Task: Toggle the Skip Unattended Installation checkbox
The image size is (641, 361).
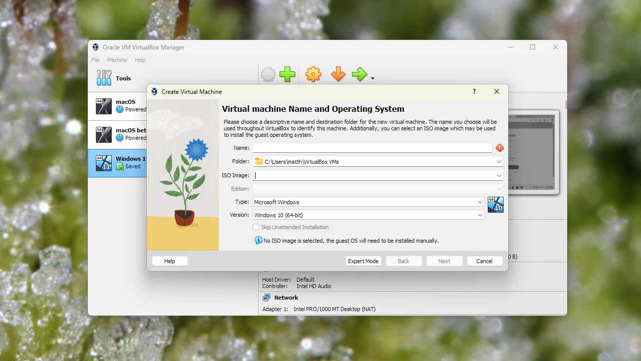Action: tap(256, 227)
